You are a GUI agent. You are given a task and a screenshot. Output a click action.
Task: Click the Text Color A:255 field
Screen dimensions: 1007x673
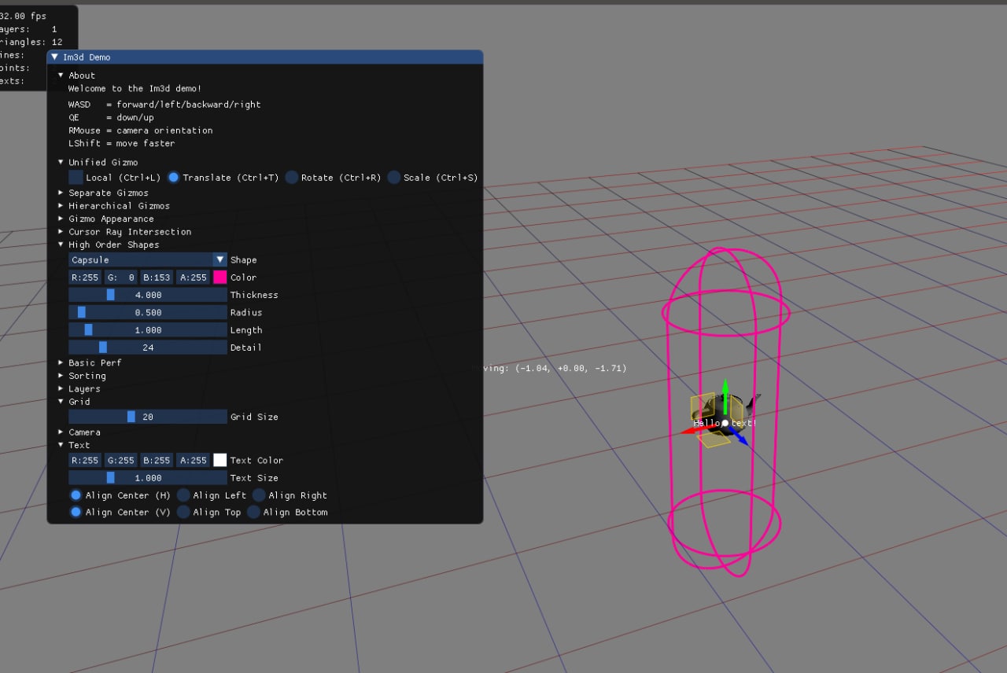coord(194,461)
